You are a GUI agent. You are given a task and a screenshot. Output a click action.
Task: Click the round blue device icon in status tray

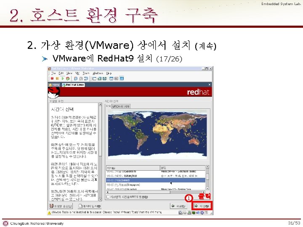pyautogui.click(x=202, y=213)
